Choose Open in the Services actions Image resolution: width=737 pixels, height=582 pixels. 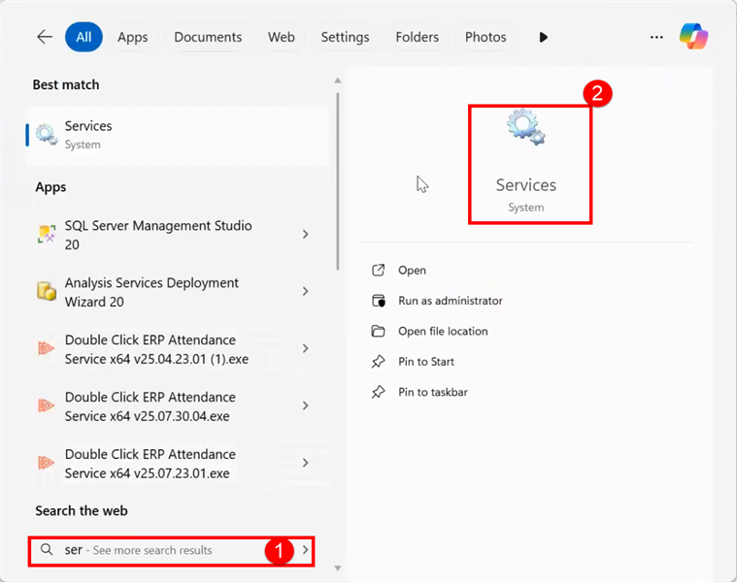[x=412, y=271]
